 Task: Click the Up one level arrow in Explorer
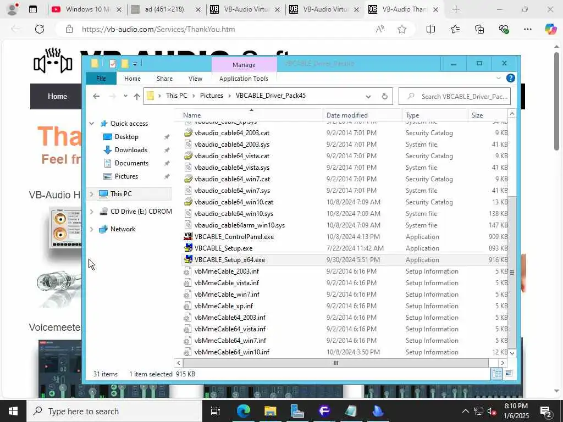coord(136,96)
